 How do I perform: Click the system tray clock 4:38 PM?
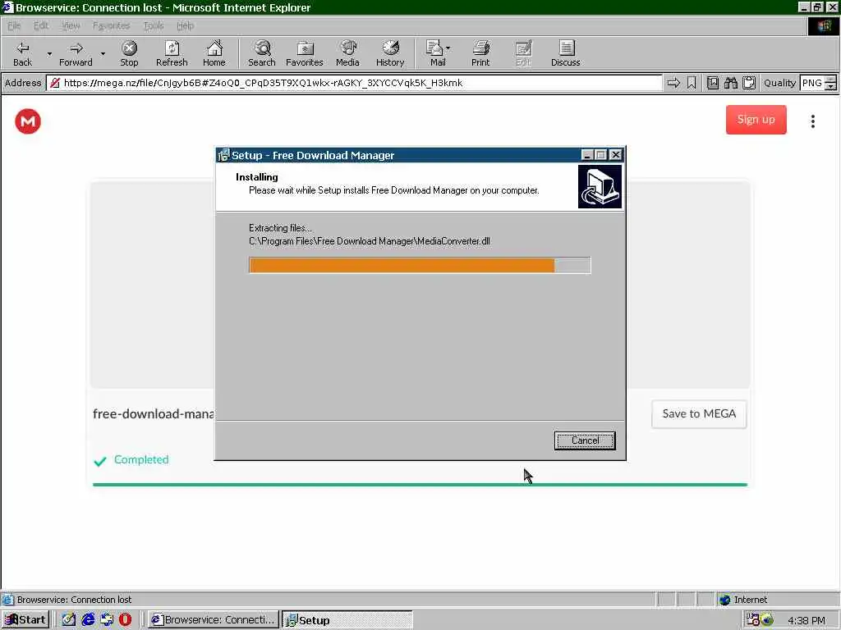coord(807,620)
